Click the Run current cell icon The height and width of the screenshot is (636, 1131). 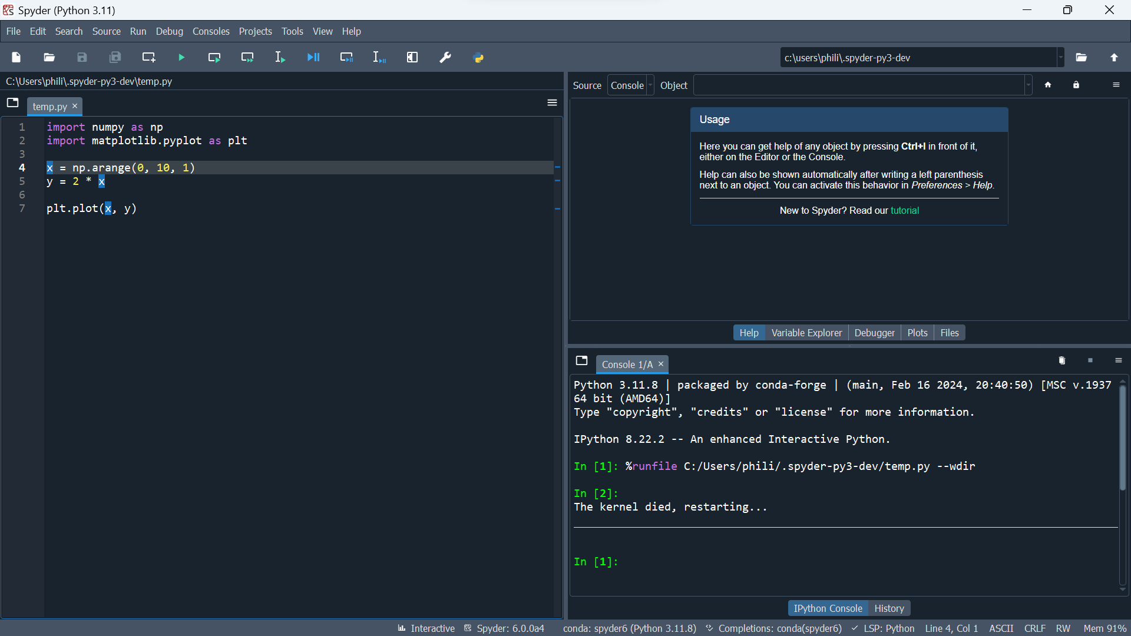point(214,58)
